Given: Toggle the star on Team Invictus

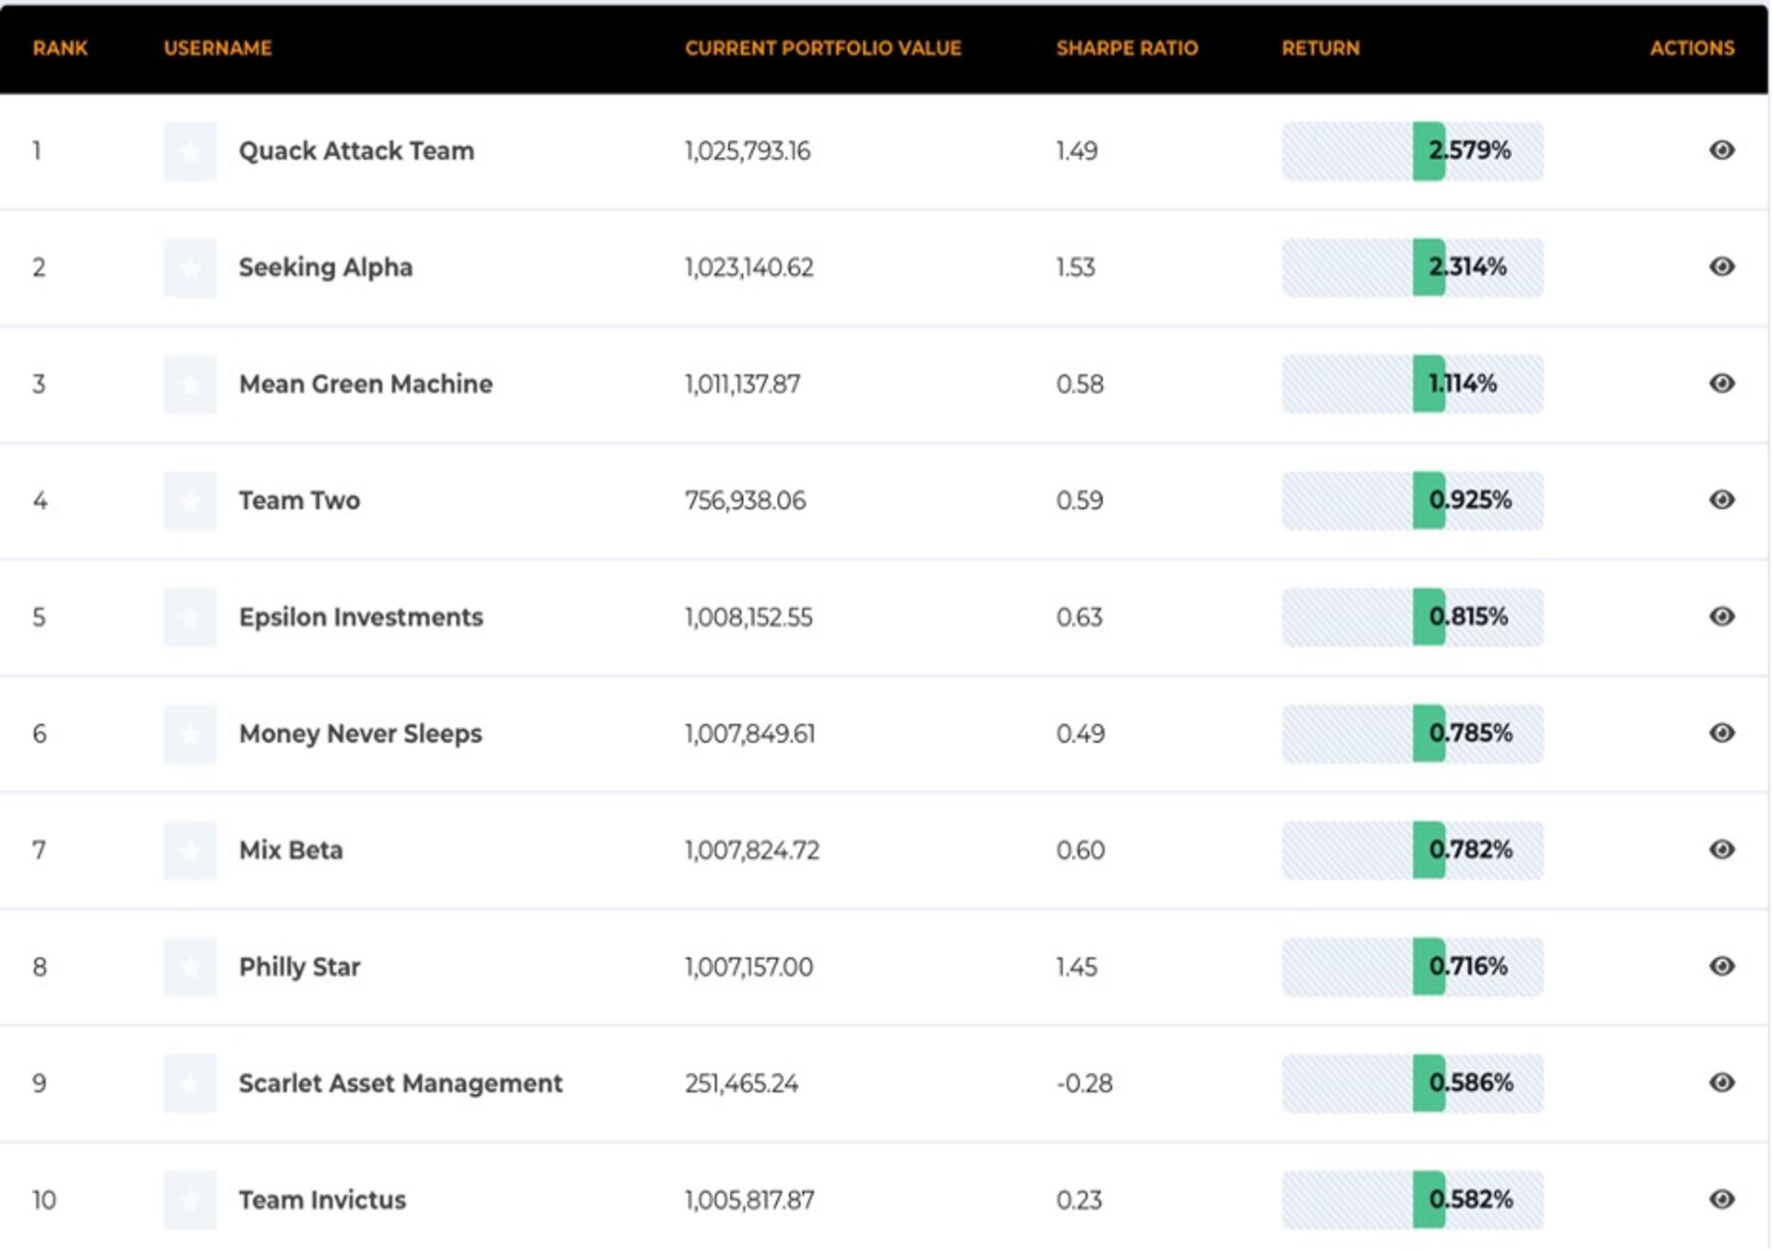Looking at the screenshot, I should coord(189,1200).
